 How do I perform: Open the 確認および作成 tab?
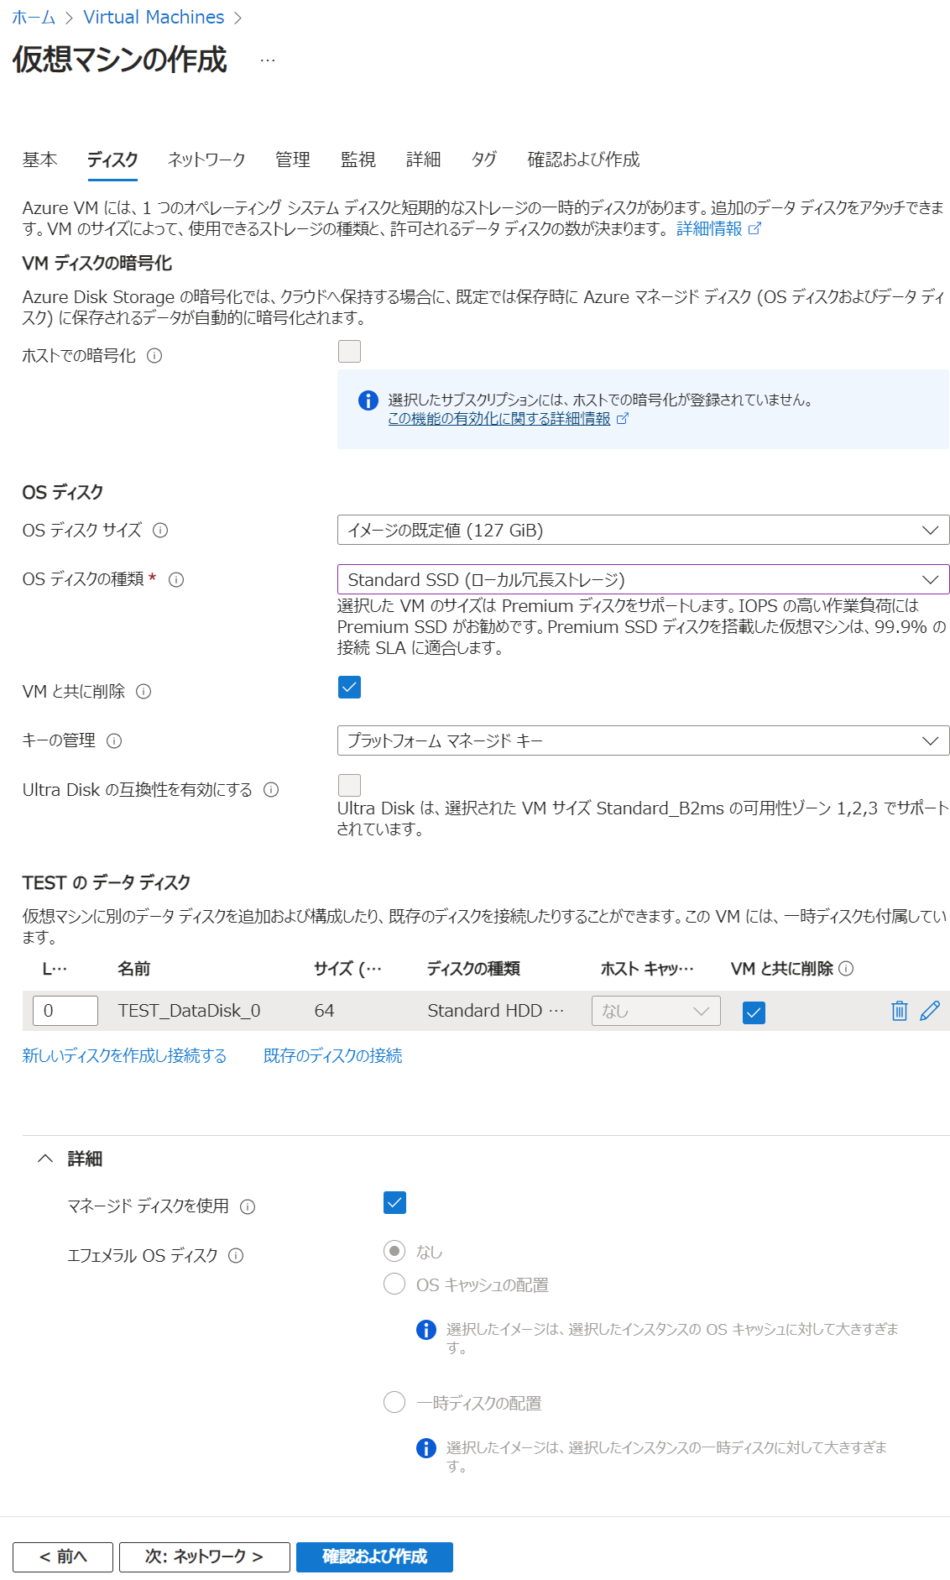583,160
